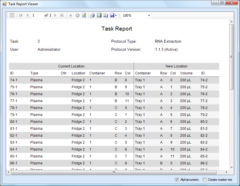Click Fridge 2 in row 79-1
This screenshot has height=186, width=240.
pos(78,115)
